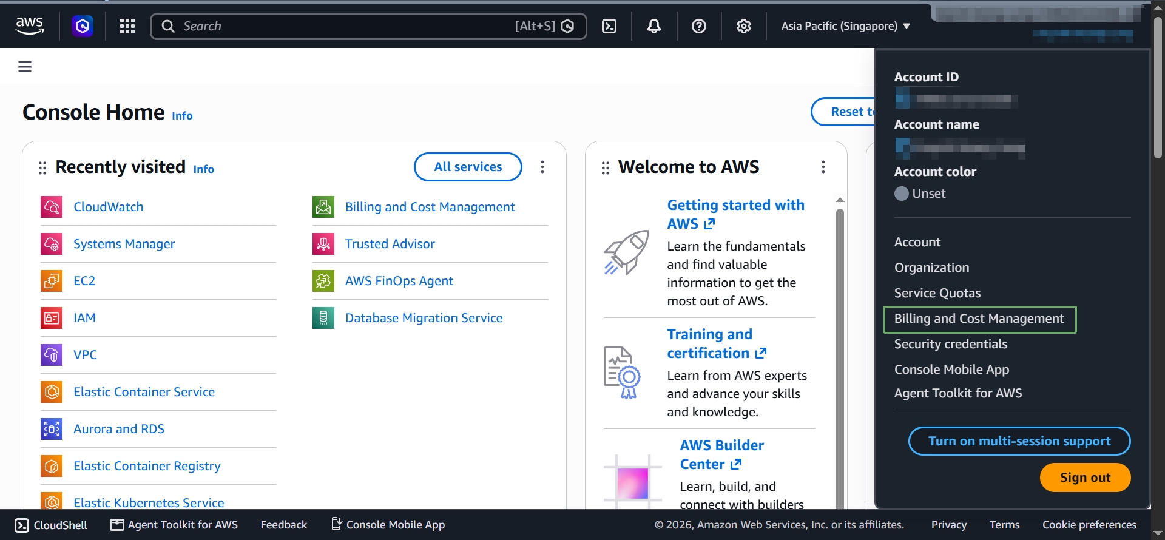
Task: Click the IAM service icon
Action: [52, 318]
